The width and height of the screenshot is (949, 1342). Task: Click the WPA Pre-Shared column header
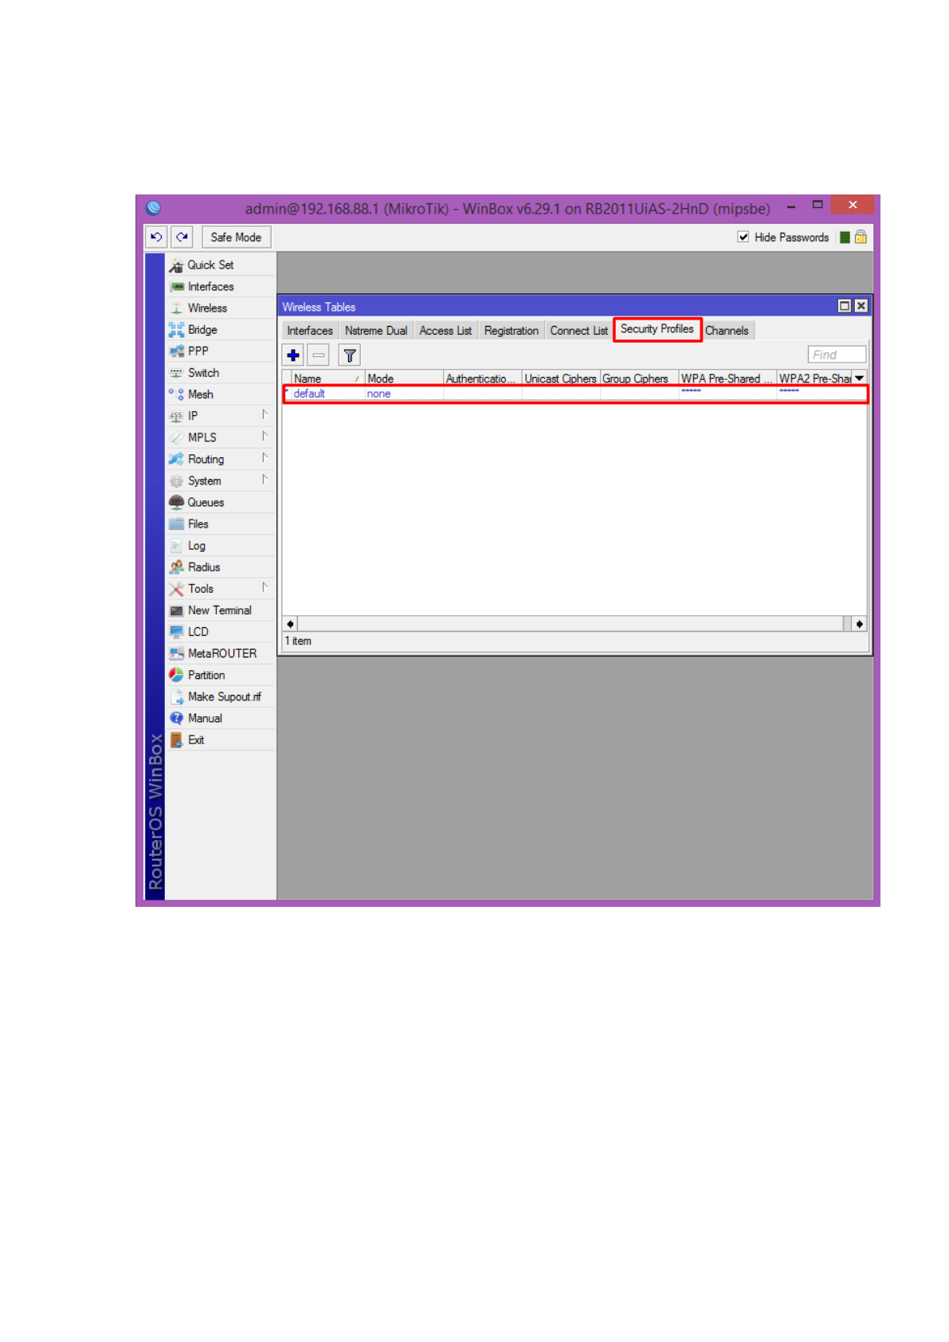(x=727, y=379)
